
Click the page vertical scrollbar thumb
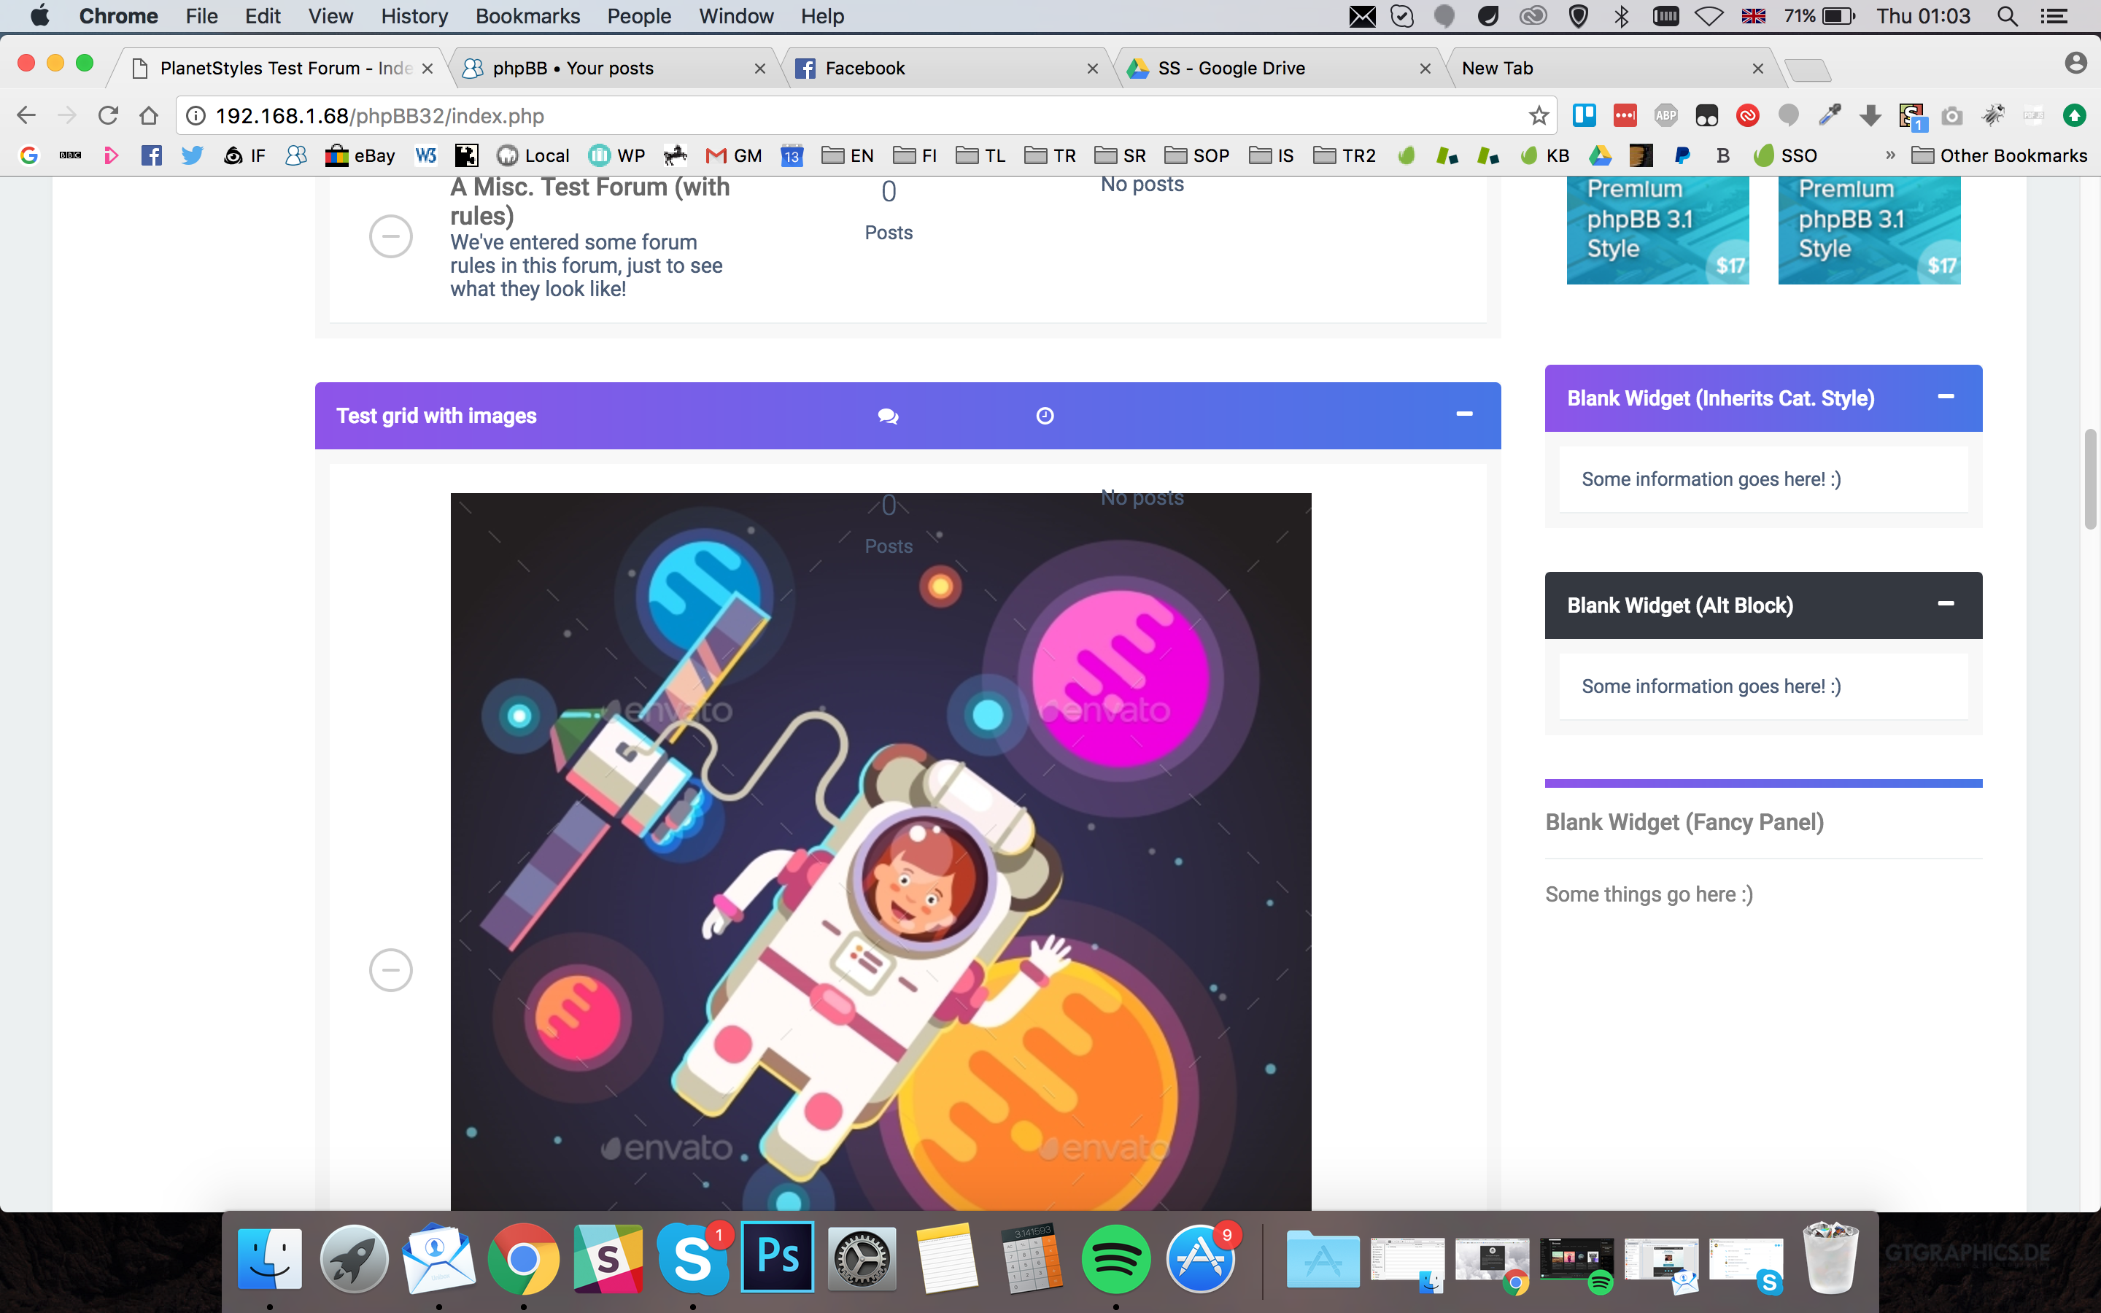pyautogui.click(x=2092, y=479)
